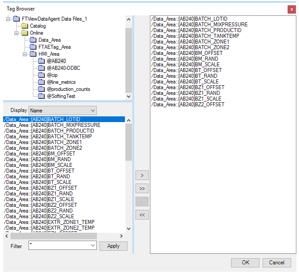
Task: Click folder tree scrollbar down arrow
Action: coord(129,97)
